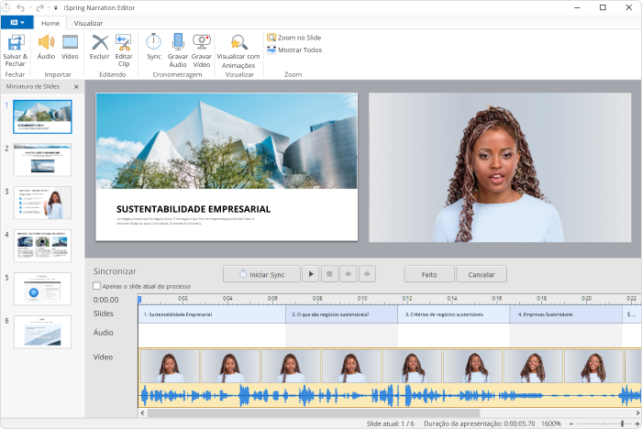Click the blue playhead marker at timeline start
Screen dimensions: 642x429
[x=139, y=300]
